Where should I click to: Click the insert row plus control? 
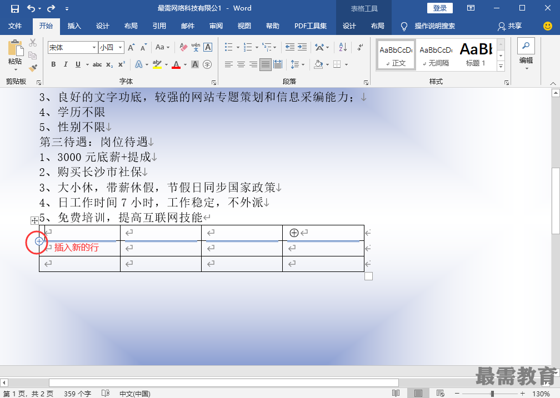click(x=39, y=241)
